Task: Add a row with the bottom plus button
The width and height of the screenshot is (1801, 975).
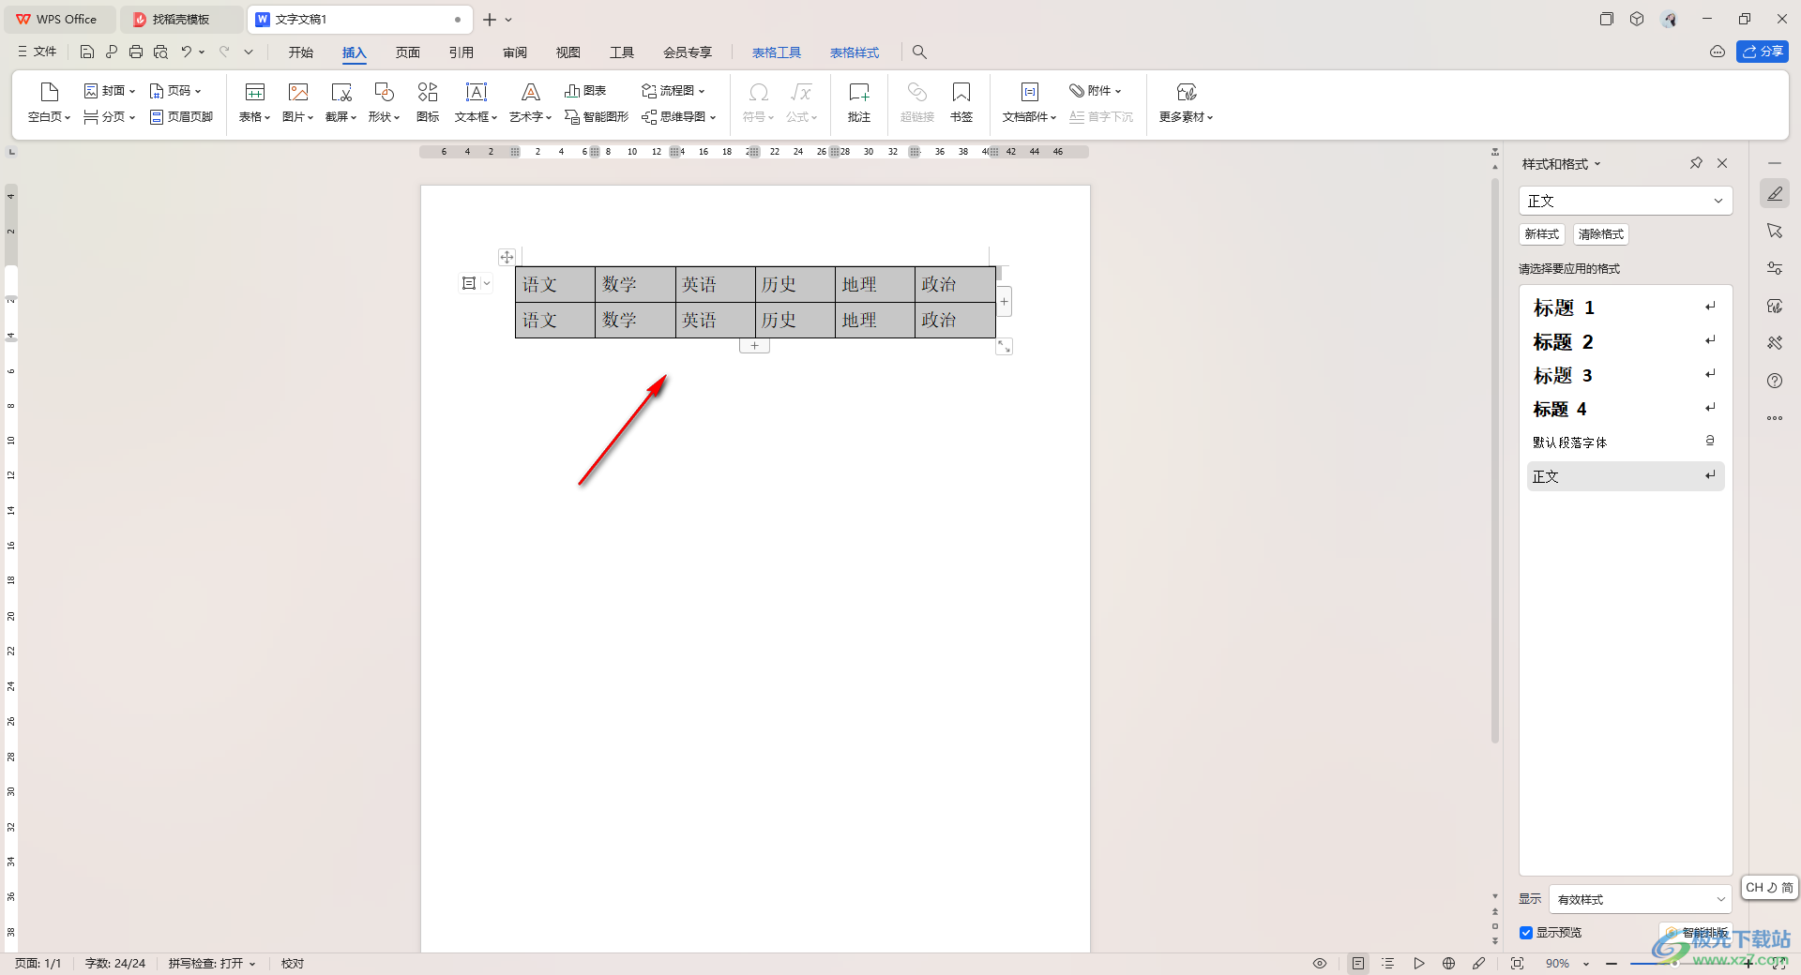Action: (754, 346)
